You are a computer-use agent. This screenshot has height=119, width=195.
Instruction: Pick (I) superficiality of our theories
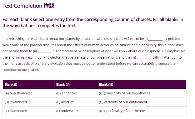tap(122, 111)
